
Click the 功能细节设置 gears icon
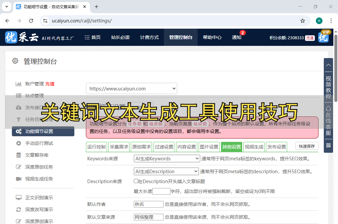pyautogui.click(x=19, y=132)
